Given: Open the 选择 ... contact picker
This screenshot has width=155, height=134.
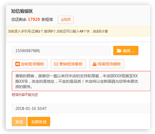Looking at the screenshot, I should (126, 51).
